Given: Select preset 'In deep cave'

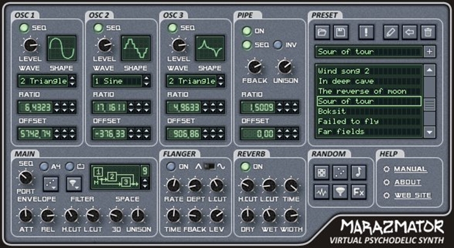Looking at the screenshot, I should click(369, 81).
